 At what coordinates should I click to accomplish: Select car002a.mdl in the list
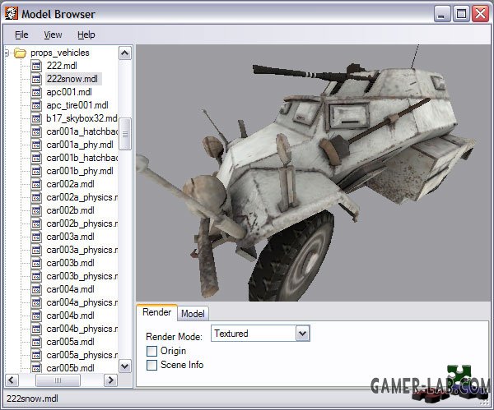tap(70, 184)
